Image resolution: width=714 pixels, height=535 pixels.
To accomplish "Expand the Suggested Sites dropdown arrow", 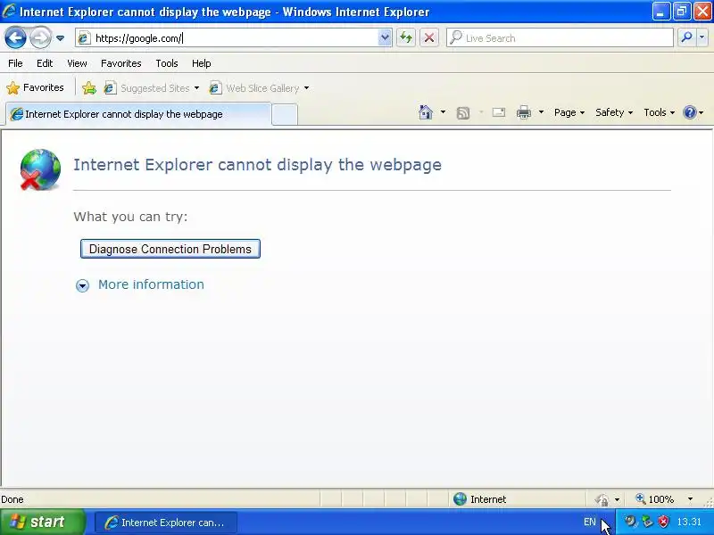I will [196, 87].
